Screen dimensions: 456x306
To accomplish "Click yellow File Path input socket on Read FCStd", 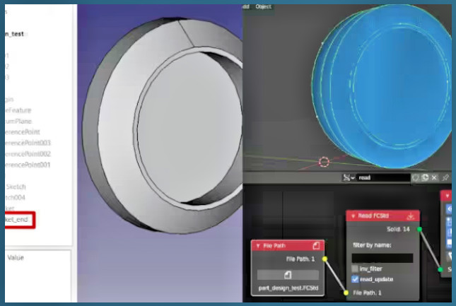I will click(346, 293).
